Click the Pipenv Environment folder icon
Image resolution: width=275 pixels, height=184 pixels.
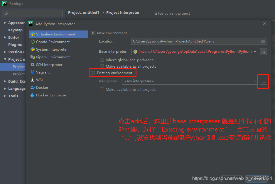pyautogui.click(x=33, y=57)
